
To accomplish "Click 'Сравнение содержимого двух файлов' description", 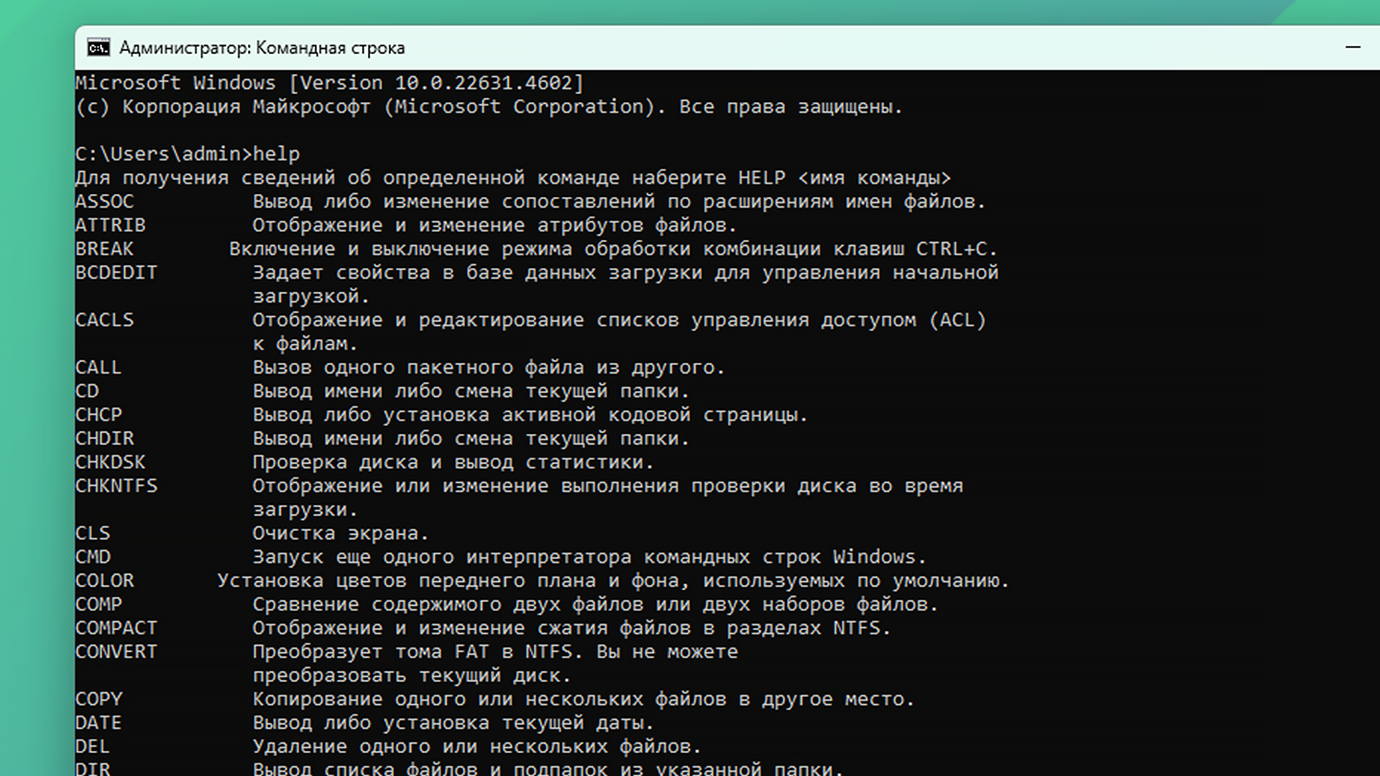I will pyautogui.click(x=595, y=604).
